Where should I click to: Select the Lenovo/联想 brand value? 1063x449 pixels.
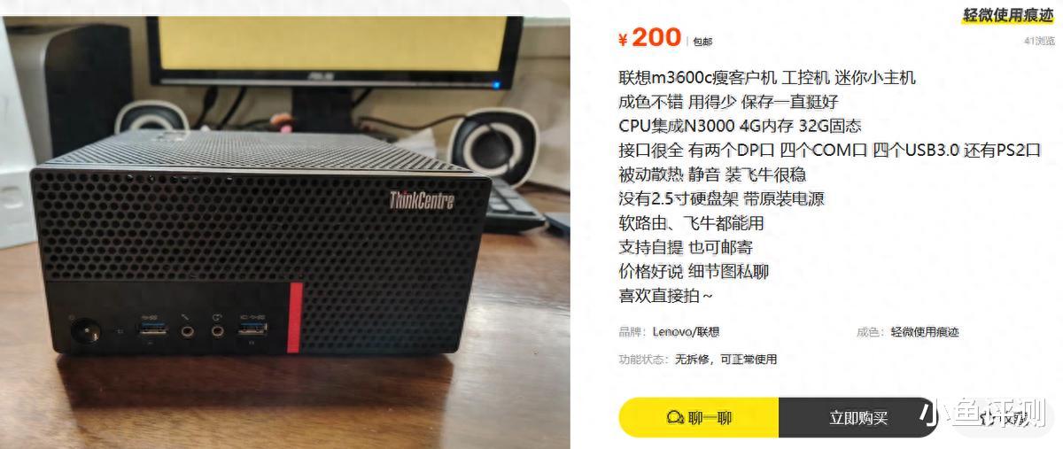pyautogui.click(x=687, y=332)
